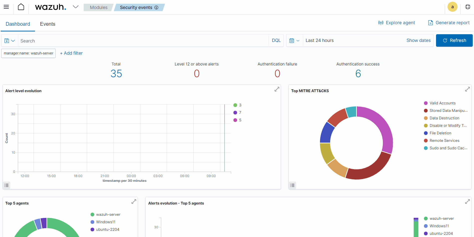This screenshot has height=237, width=474.
Task: Click the Total 35 metric value
Action: 116,74
